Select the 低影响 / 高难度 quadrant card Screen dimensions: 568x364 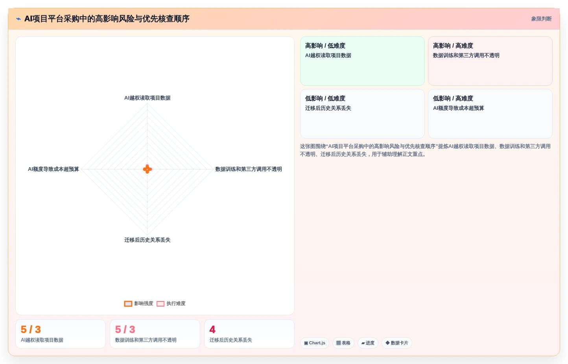tap(490, 114)
